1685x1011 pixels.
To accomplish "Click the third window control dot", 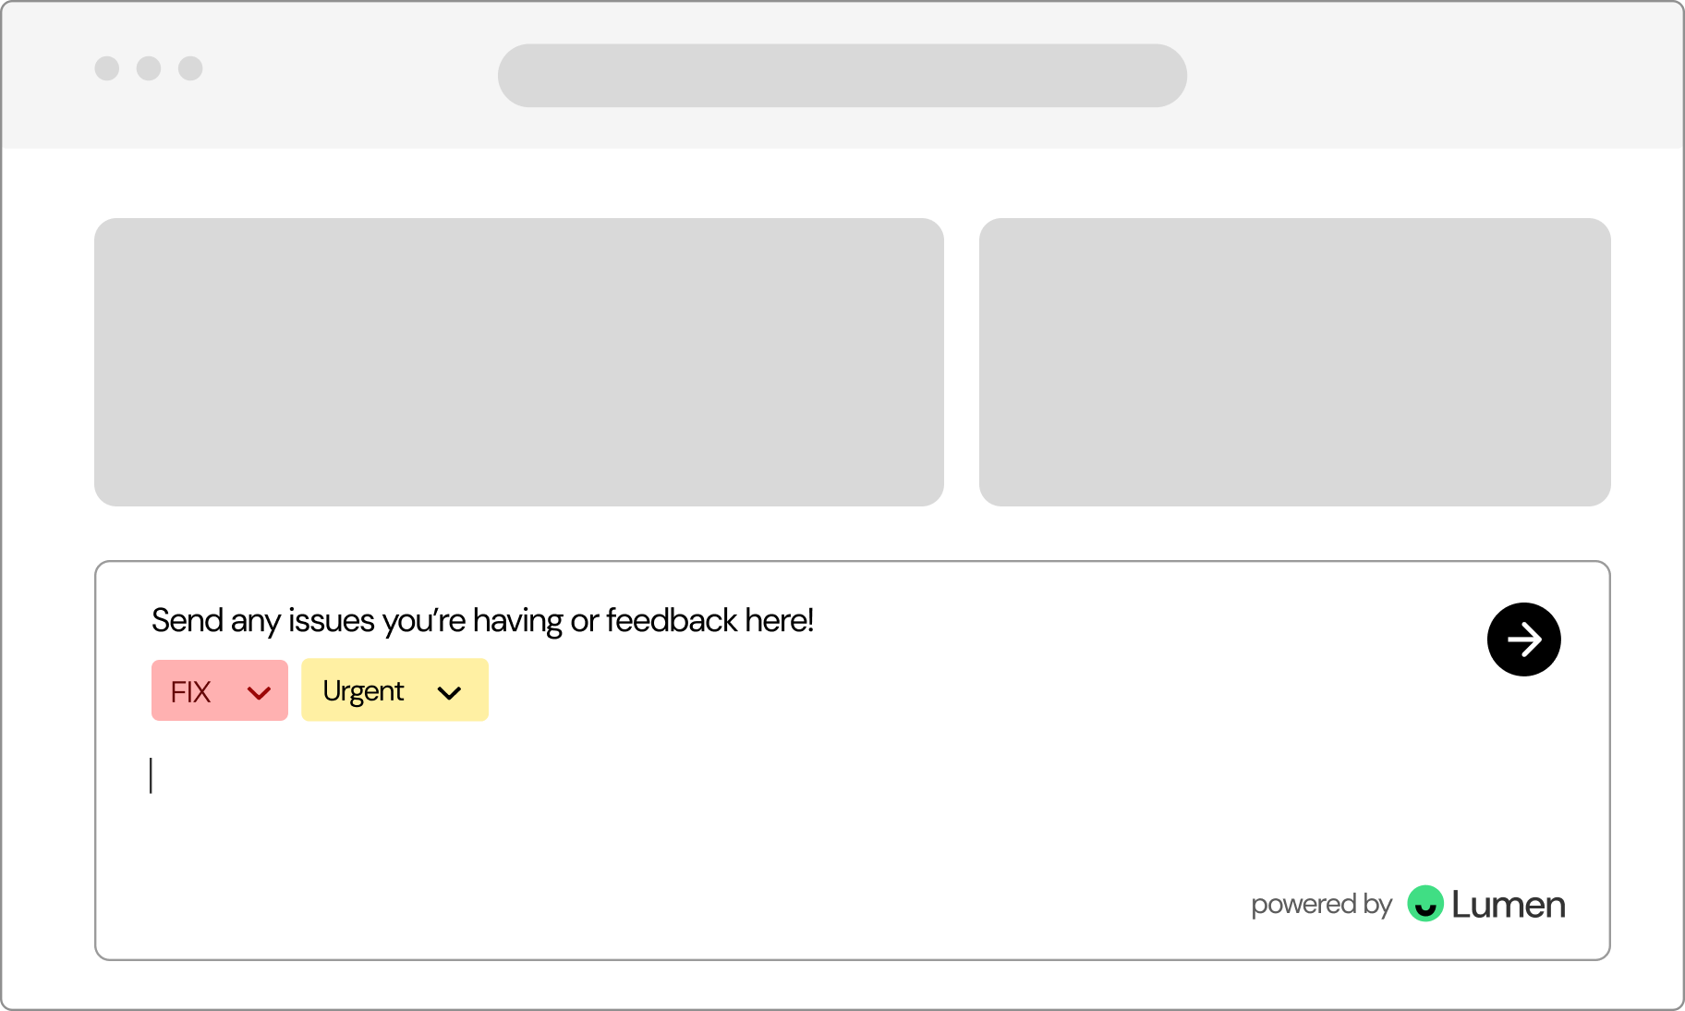I will click(x=190, y=68).
